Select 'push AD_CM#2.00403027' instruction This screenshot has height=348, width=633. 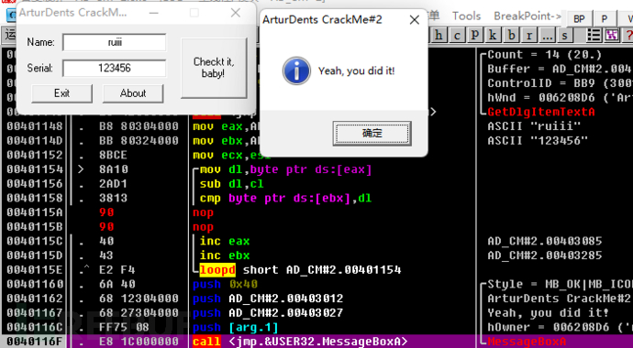coord(268,313)
